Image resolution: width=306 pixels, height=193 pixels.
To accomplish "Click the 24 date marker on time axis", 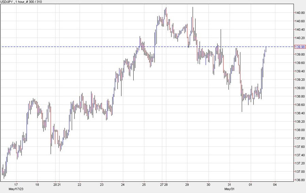I will (x=123, y=185).
